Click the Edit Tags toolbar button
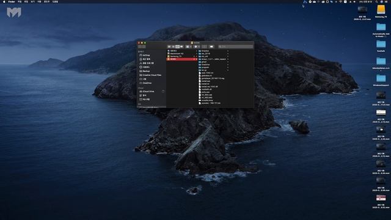 (211, 46)
